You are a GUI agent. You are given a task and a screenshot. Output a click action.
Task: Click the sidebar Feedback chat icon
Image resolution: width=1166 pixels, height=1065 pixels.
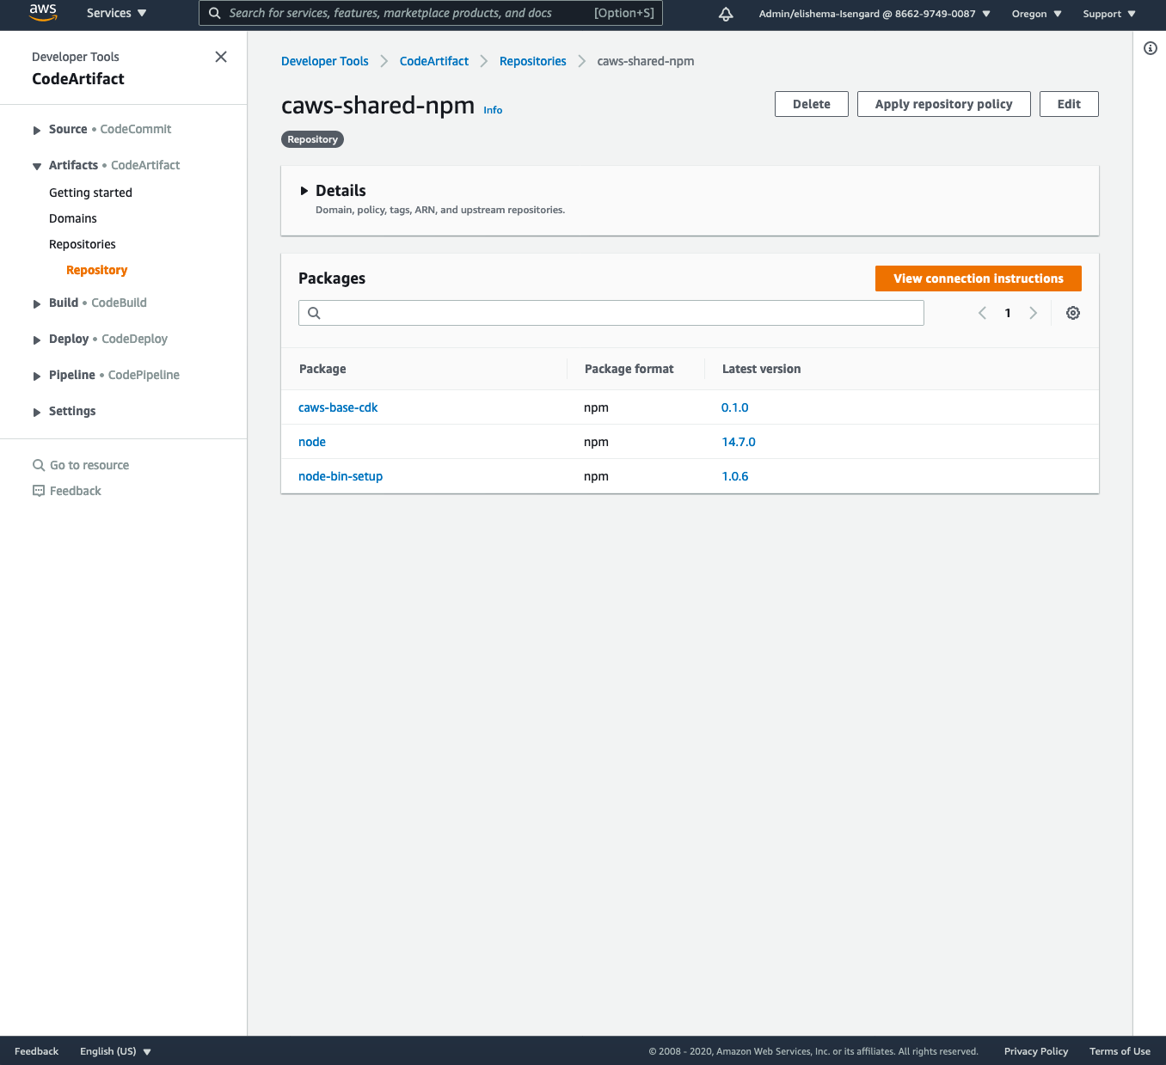tap(39, 491)
